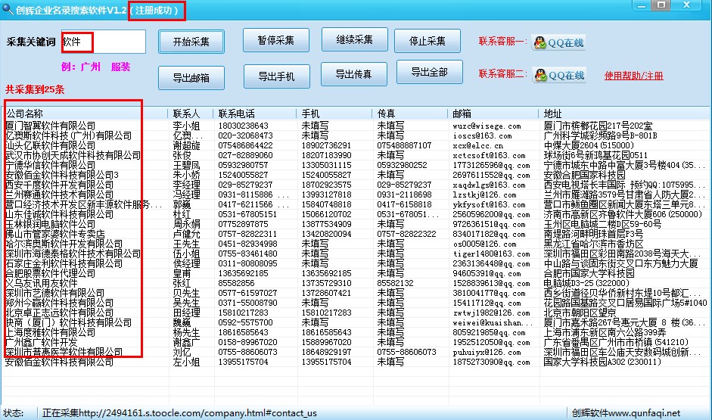Click the 共采集到25条 counter text
Screen dimensions: 712x420
click(x=35, y=89)
